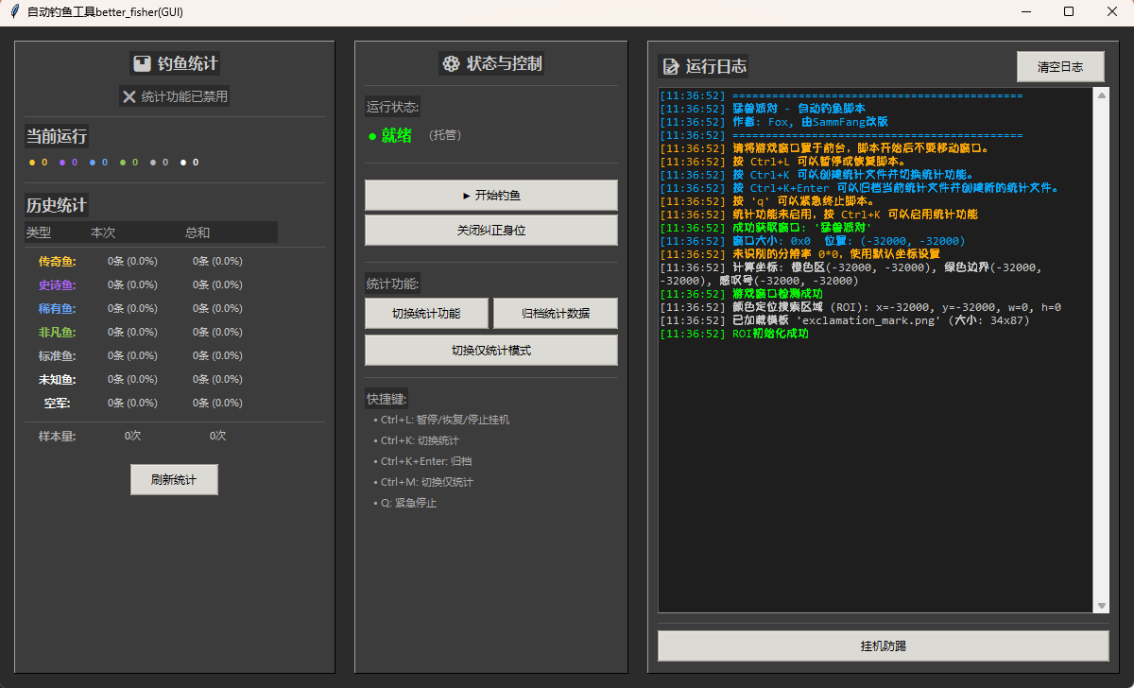Toggle statistics with 切换统计功能 button
The height and width of the screenshot is (688, 1134).
(426, 314)
